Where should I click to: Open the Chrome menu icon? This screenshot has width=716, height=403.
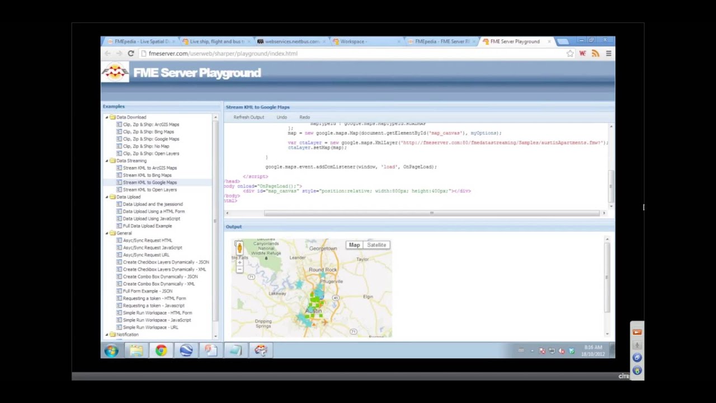pyautogui.click(x=608, y=53)
